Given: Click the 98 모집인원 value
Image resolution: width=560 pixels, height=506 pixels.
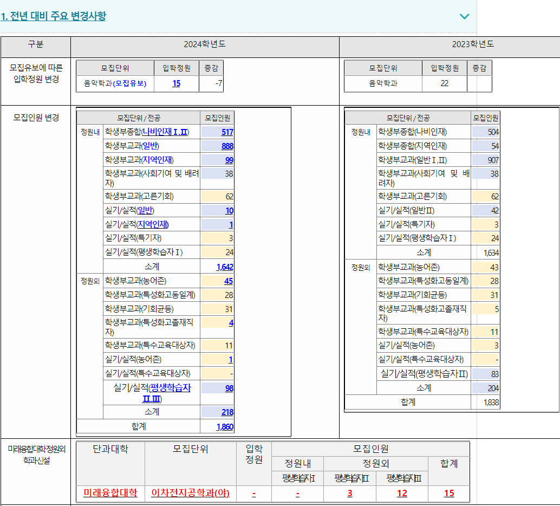Looking at the screenshot, I should 229,388.
